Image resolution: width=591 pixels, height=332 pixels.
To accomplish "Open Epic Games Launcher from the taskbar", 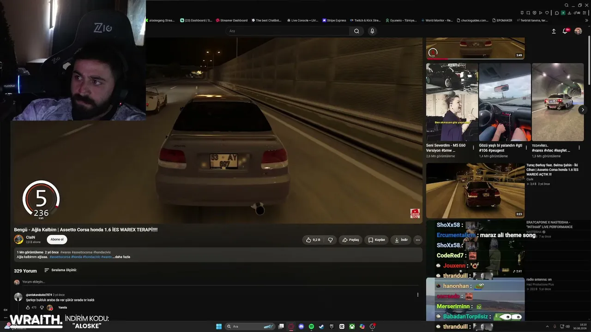I will point(332,326).
